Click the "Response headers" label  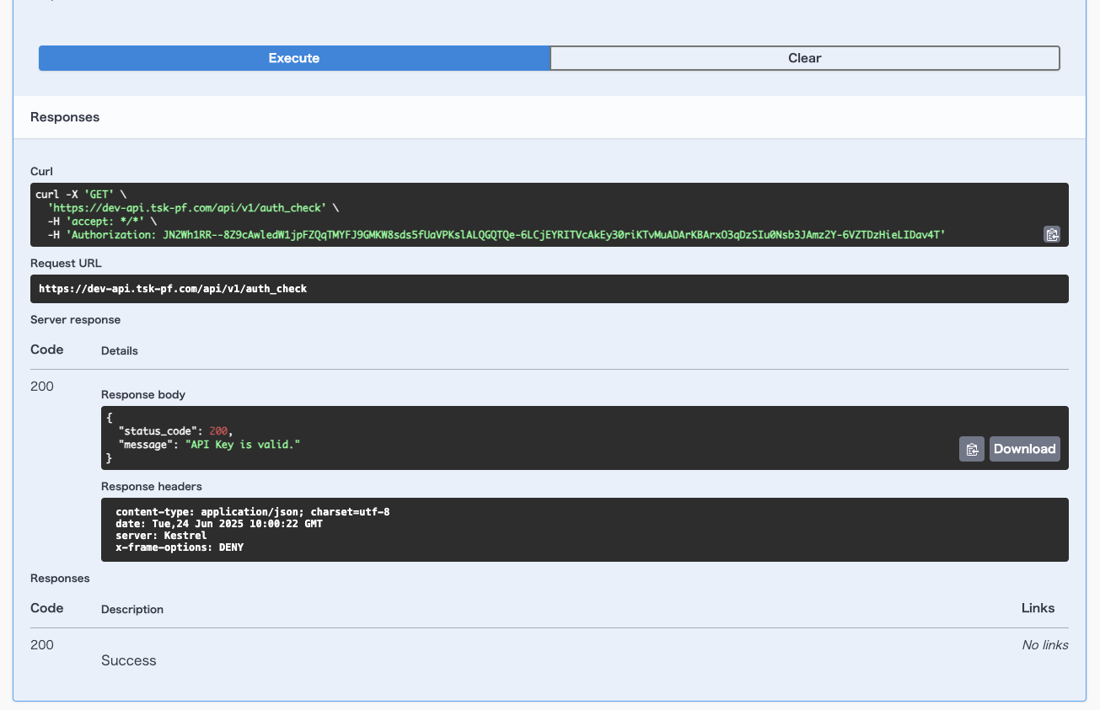[152, 486]
